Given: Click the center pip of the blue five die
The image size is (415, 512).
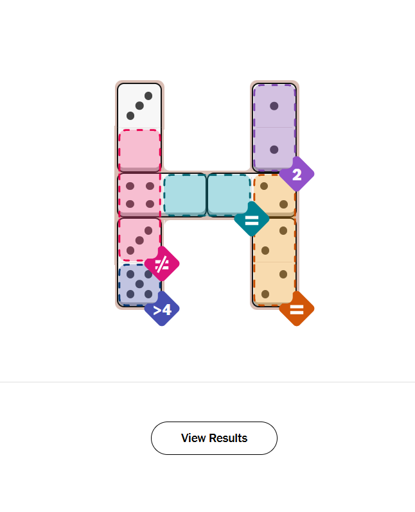Looking at the screenshot, I should coord(139,284).
